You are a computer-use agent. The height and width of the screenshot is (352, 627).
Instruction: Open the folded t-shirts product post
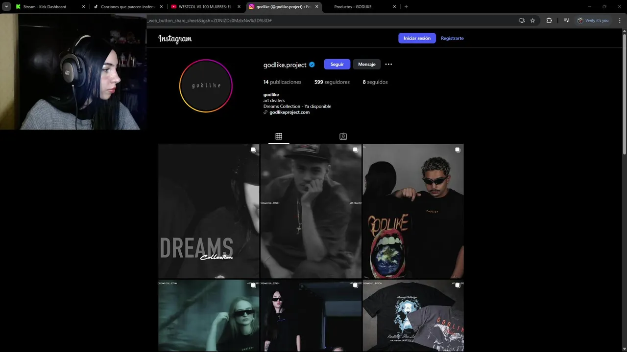(x=413, y=315)
